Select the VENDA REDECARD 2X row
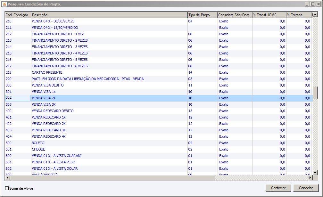The height and width of the screenshot is (197, 323). [159, 124]
